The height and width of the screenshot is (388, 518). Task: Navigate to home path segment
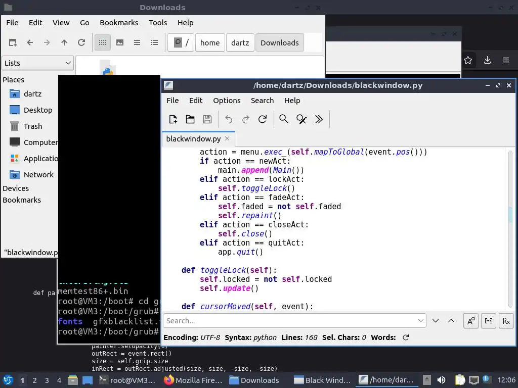(x=210, y=42)
